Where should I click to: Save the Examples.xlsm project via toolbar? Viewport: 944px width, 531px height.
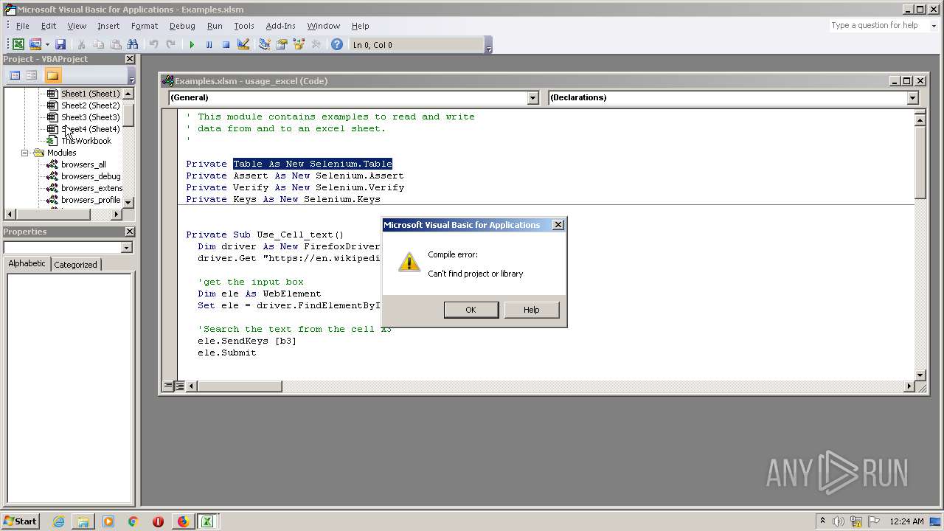[60, 44]
